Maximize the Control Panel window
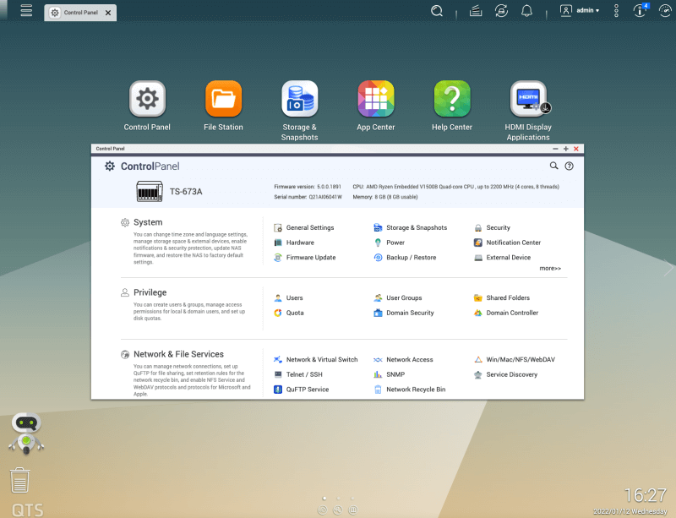The width and height of the screenshot is (676, 518). [x=565, y=149]
